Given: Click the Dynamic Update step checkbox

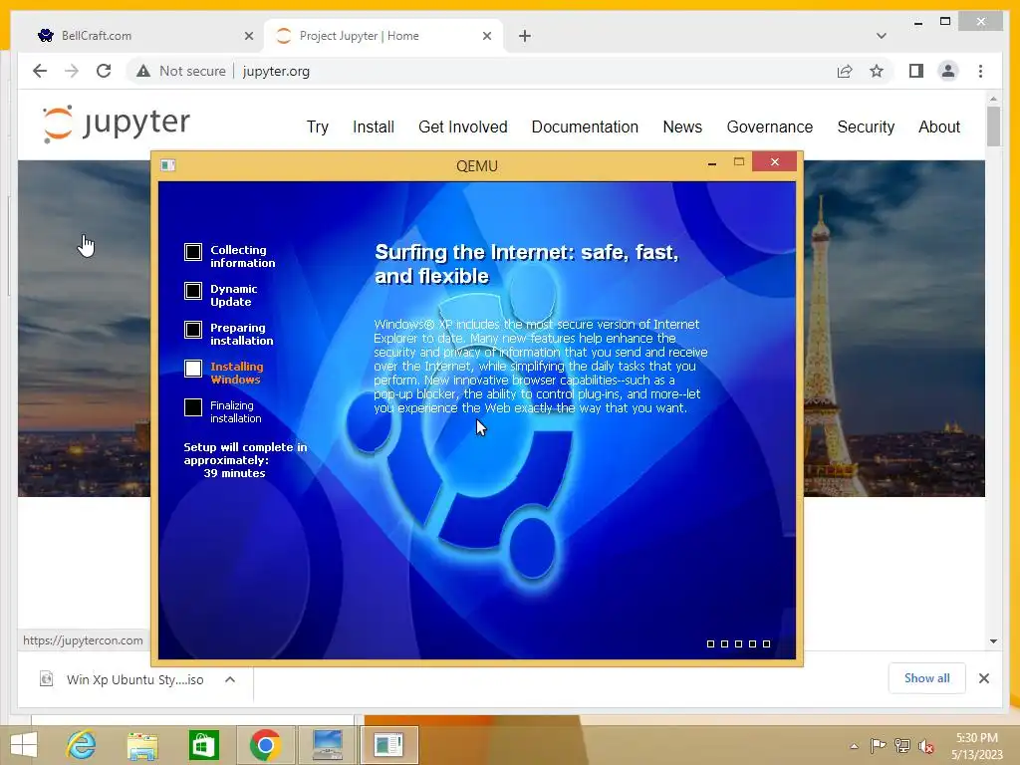Looking at the screenshot, I should pos(193,291).
